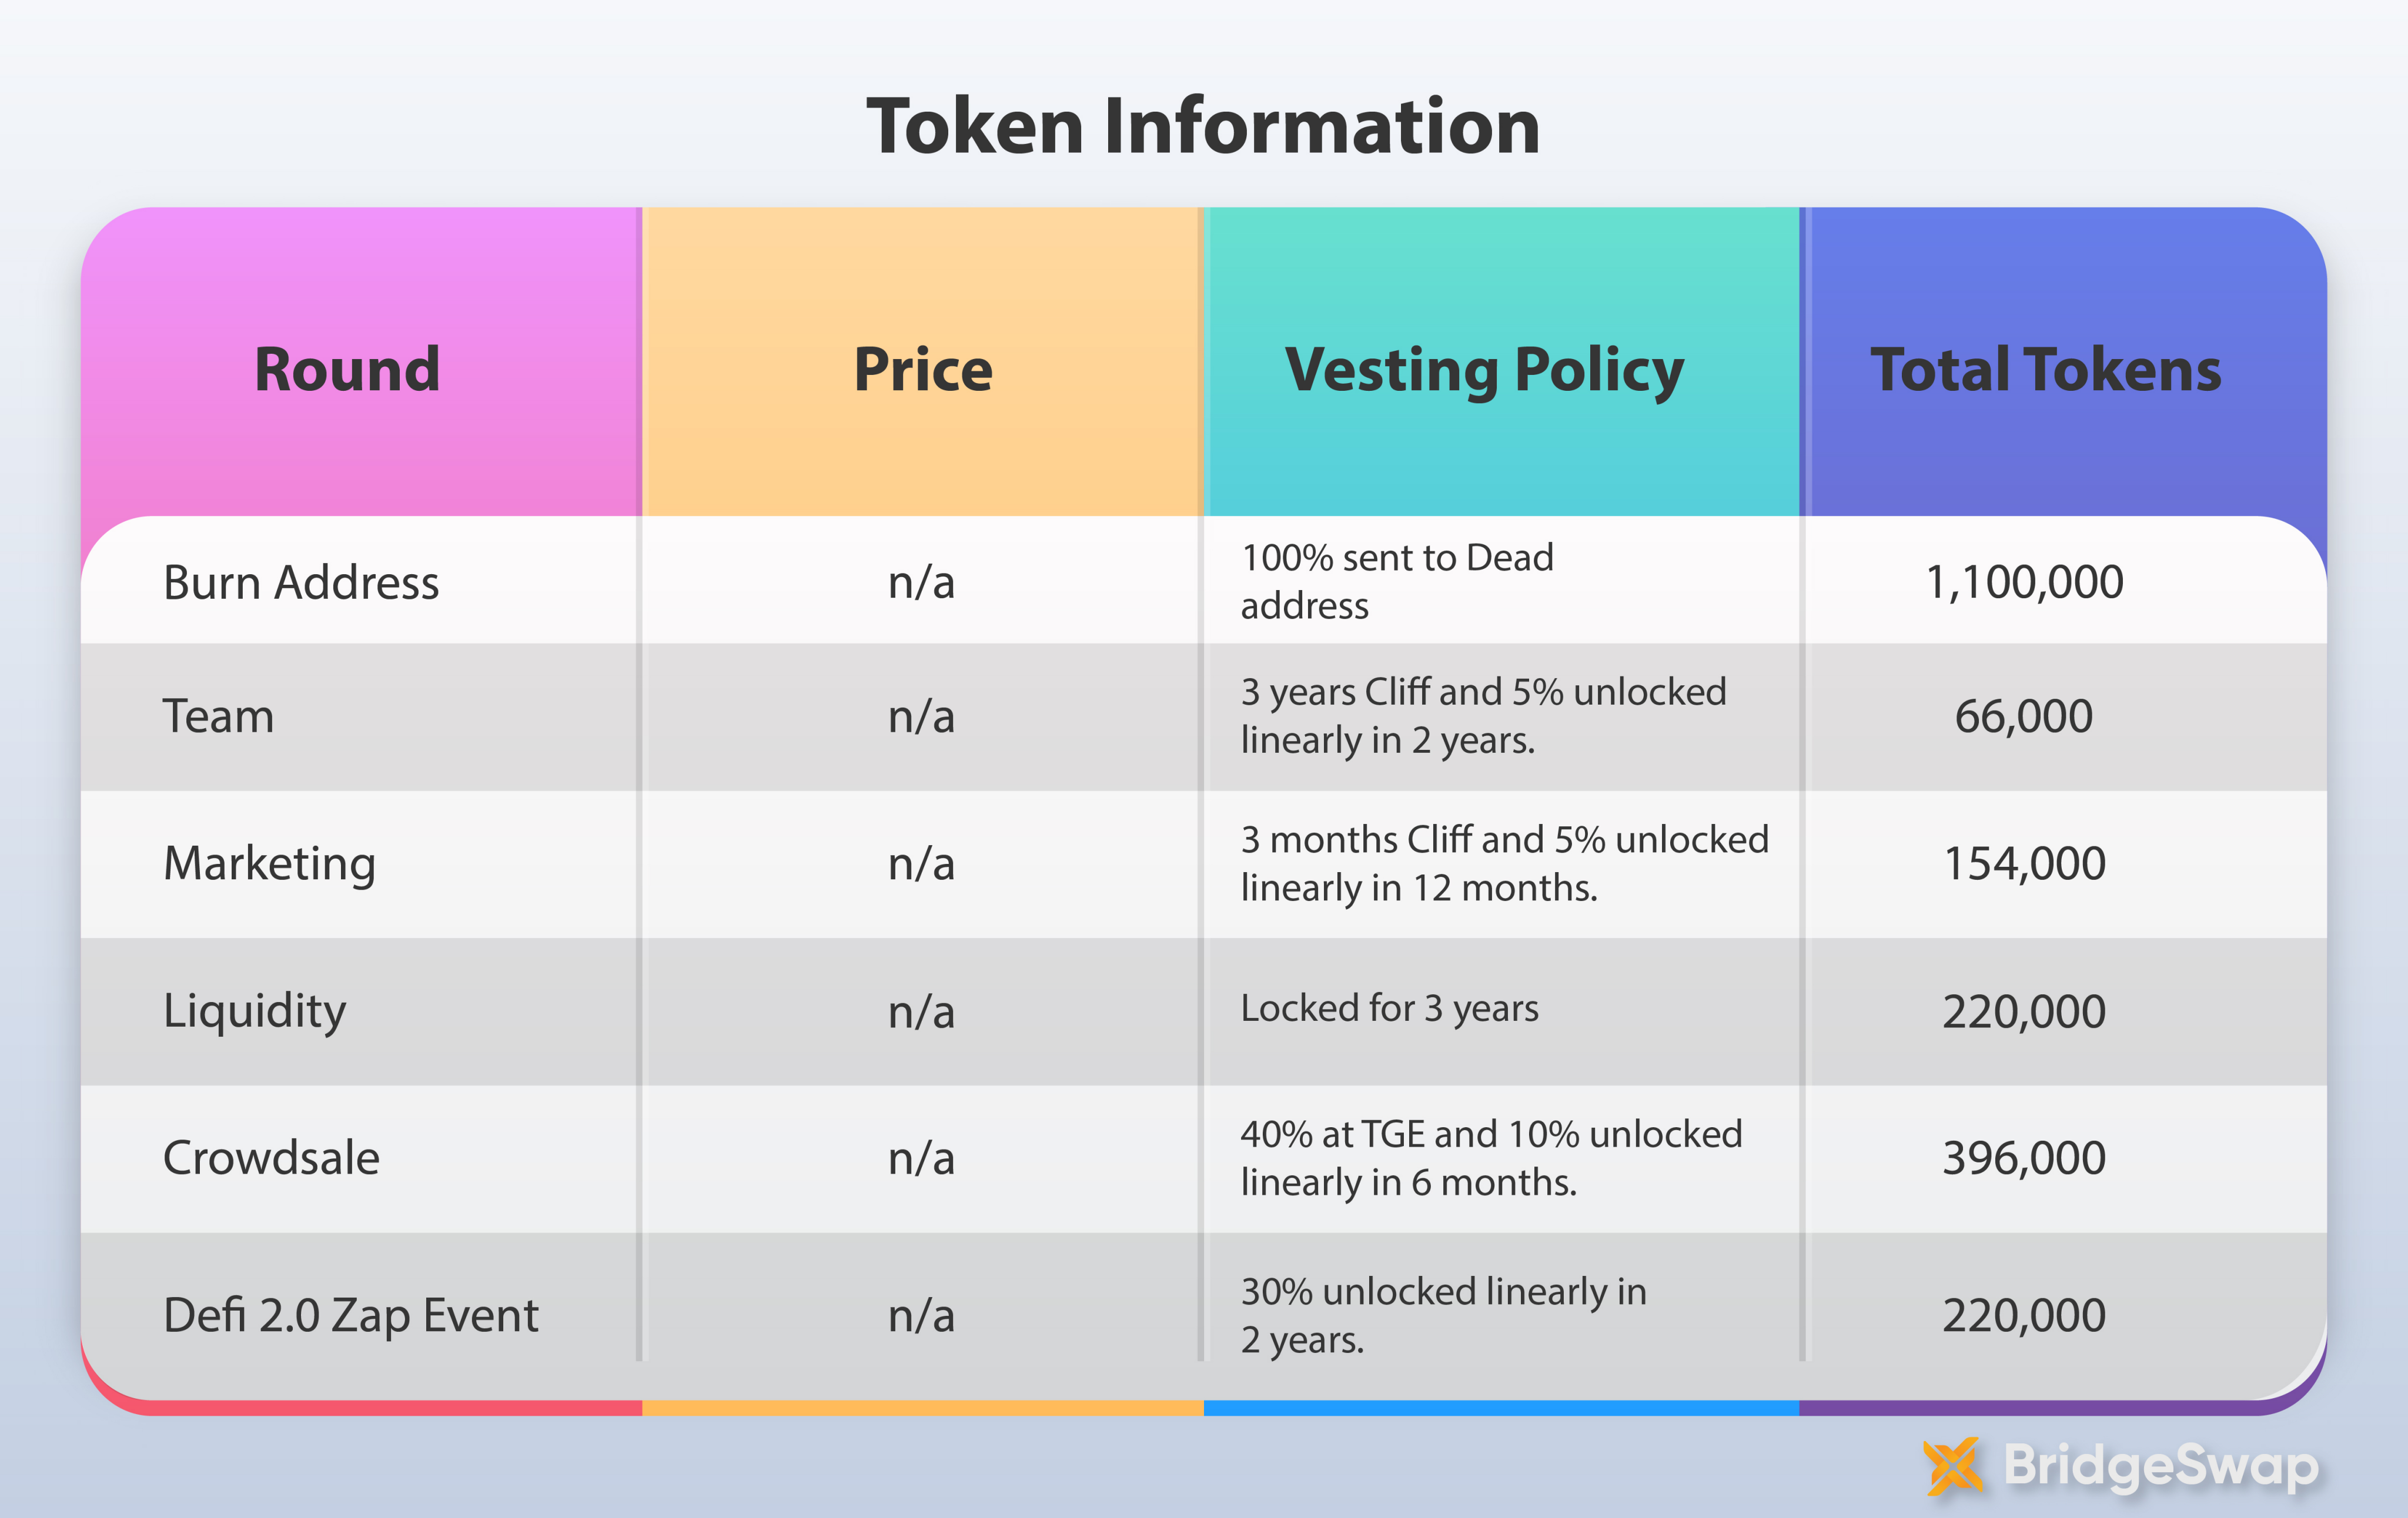Click the Defi 2.0 Zap Event label
2408x1518 pixels.
click(350, 1315)
